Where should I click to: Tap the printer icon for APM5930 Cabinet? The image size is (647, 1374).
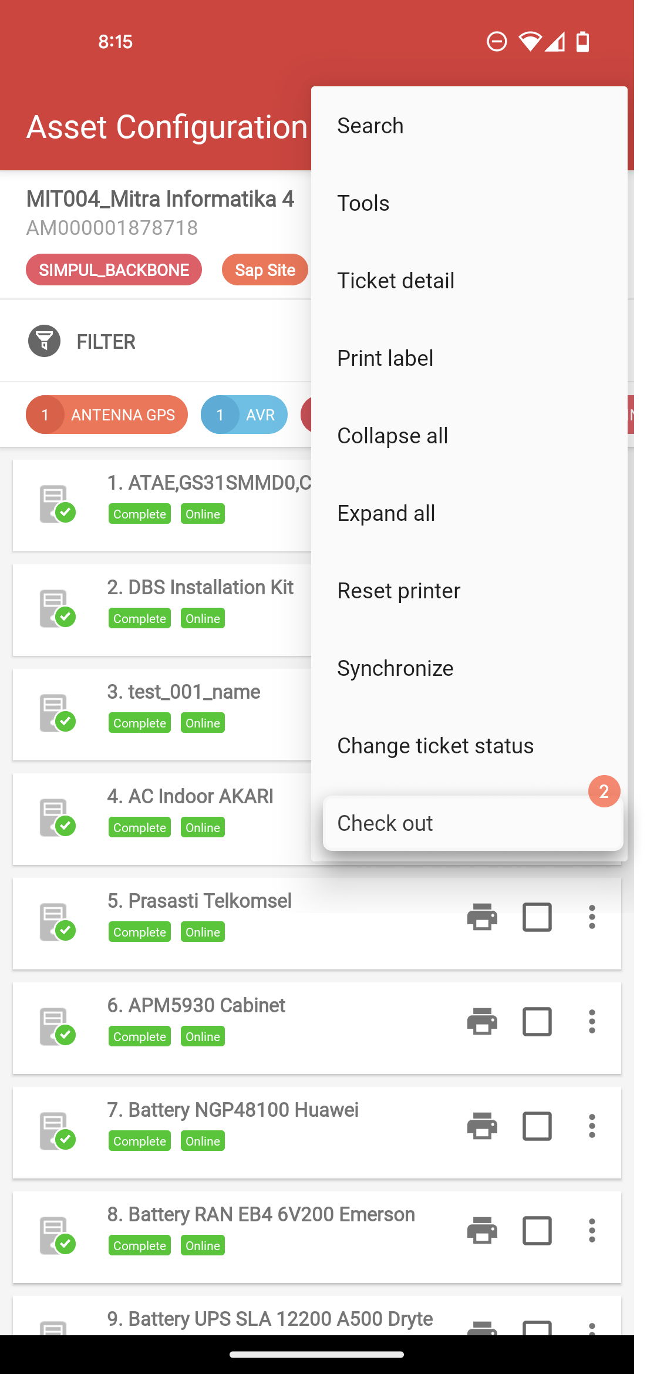tap(482, 1021)
